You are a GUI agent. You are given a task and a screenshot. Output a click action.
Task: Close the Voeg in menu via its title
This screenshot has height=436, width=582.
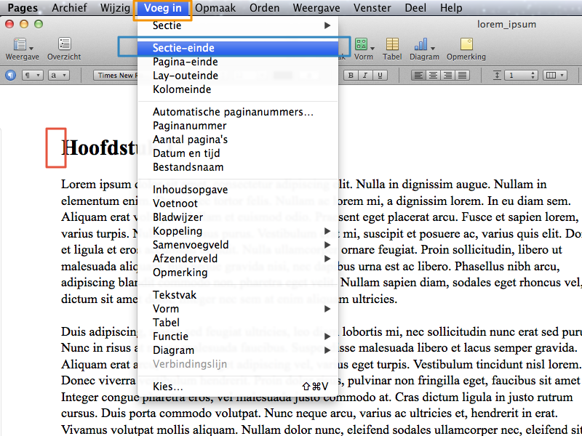[x=162, y=8]
